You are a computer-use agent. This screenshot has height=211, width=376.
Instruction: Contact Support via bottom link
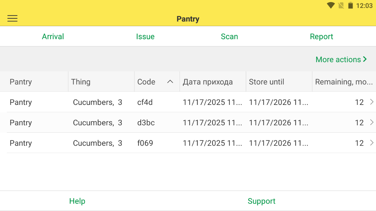tap(262, 201)
